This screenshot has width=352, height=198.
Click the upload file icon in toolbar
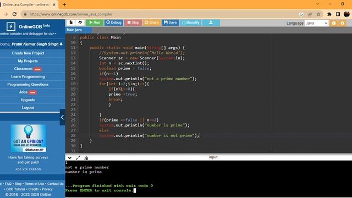(x=80, y=23)
